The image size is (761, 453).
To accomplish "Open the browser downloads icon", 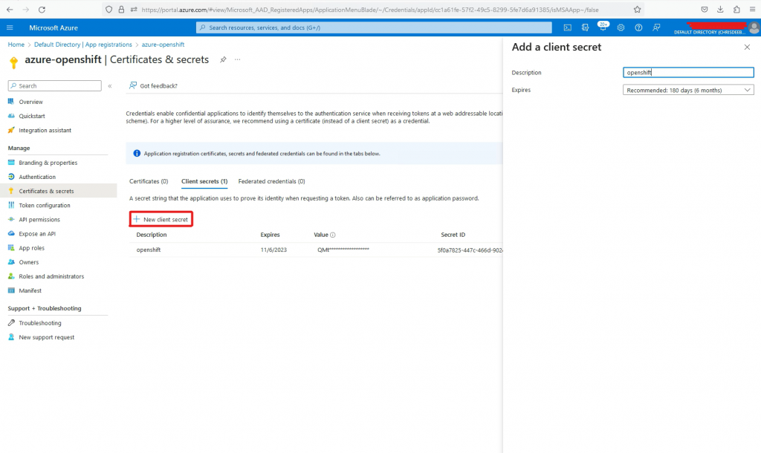I will pyautogui.click(x=720, y=10).
